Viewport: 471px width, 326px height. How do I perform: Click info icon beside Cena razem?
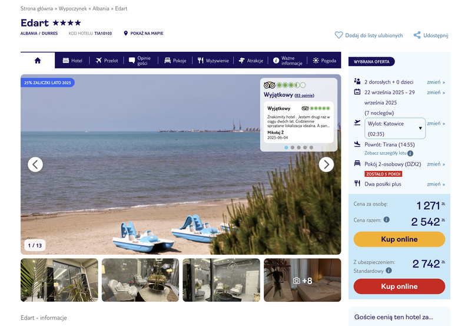[387, 219]
